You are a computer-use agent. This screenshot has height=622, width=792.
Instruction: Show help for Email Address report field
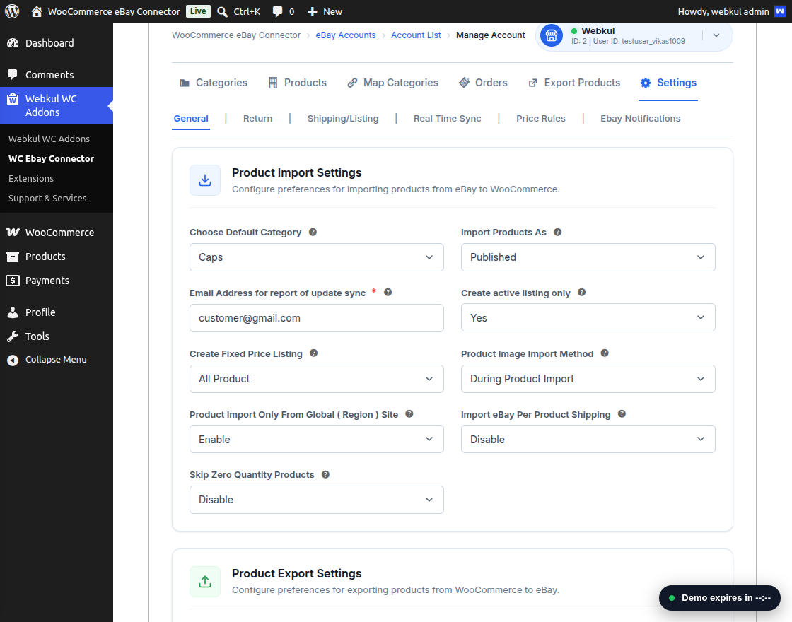(x=388, y=293)
